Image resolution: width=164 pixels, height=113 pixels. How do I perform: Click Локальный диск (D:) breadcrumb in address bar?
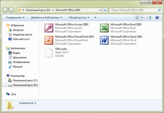click(x=38, y=10)
